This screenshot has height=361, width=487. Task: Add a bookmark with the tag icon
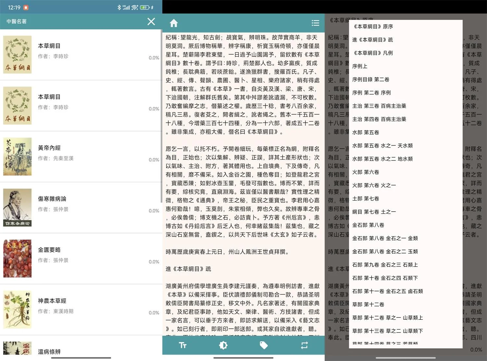264,345
